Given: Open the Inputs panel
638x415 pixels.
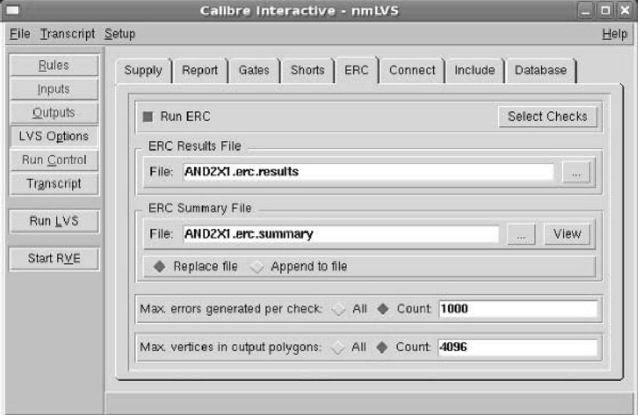Looking at the screenshot, I should [x=54, y=89].
